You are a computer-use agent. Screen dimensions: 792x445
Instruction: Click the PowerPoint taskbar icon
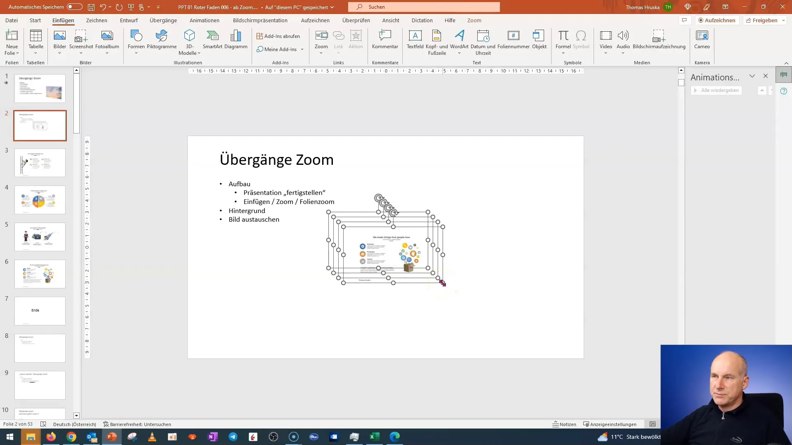[x=112, y=436]
